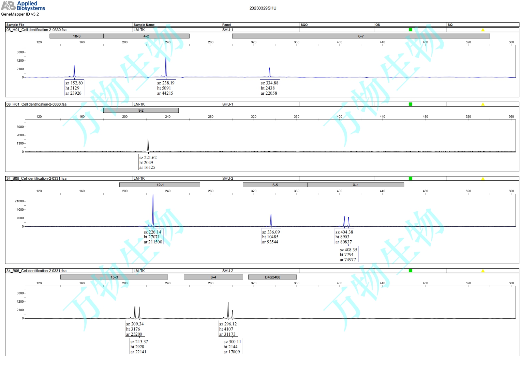Click the Sample File column header
Image resolution: width=521 pixels, height=369 pixels.
point(15,25)
